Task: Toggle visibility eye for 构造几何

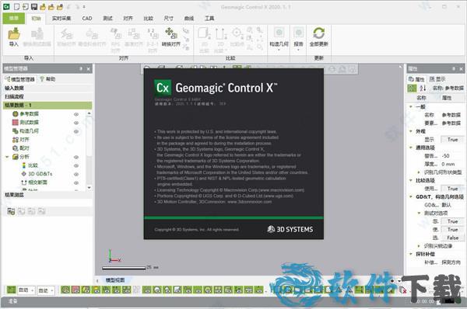Action: pos(76,131)
